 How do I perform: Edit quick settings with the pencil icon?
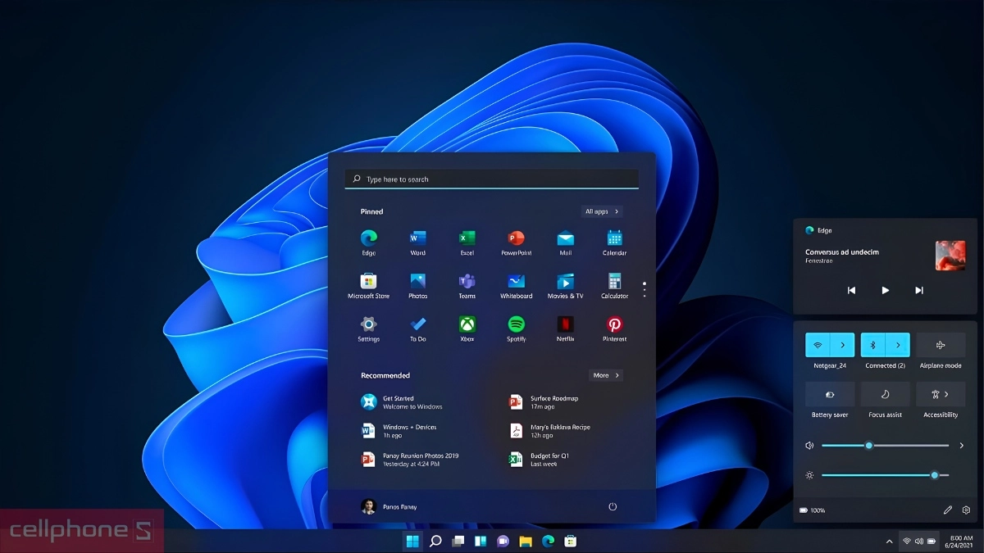click(x=948, y=510)
